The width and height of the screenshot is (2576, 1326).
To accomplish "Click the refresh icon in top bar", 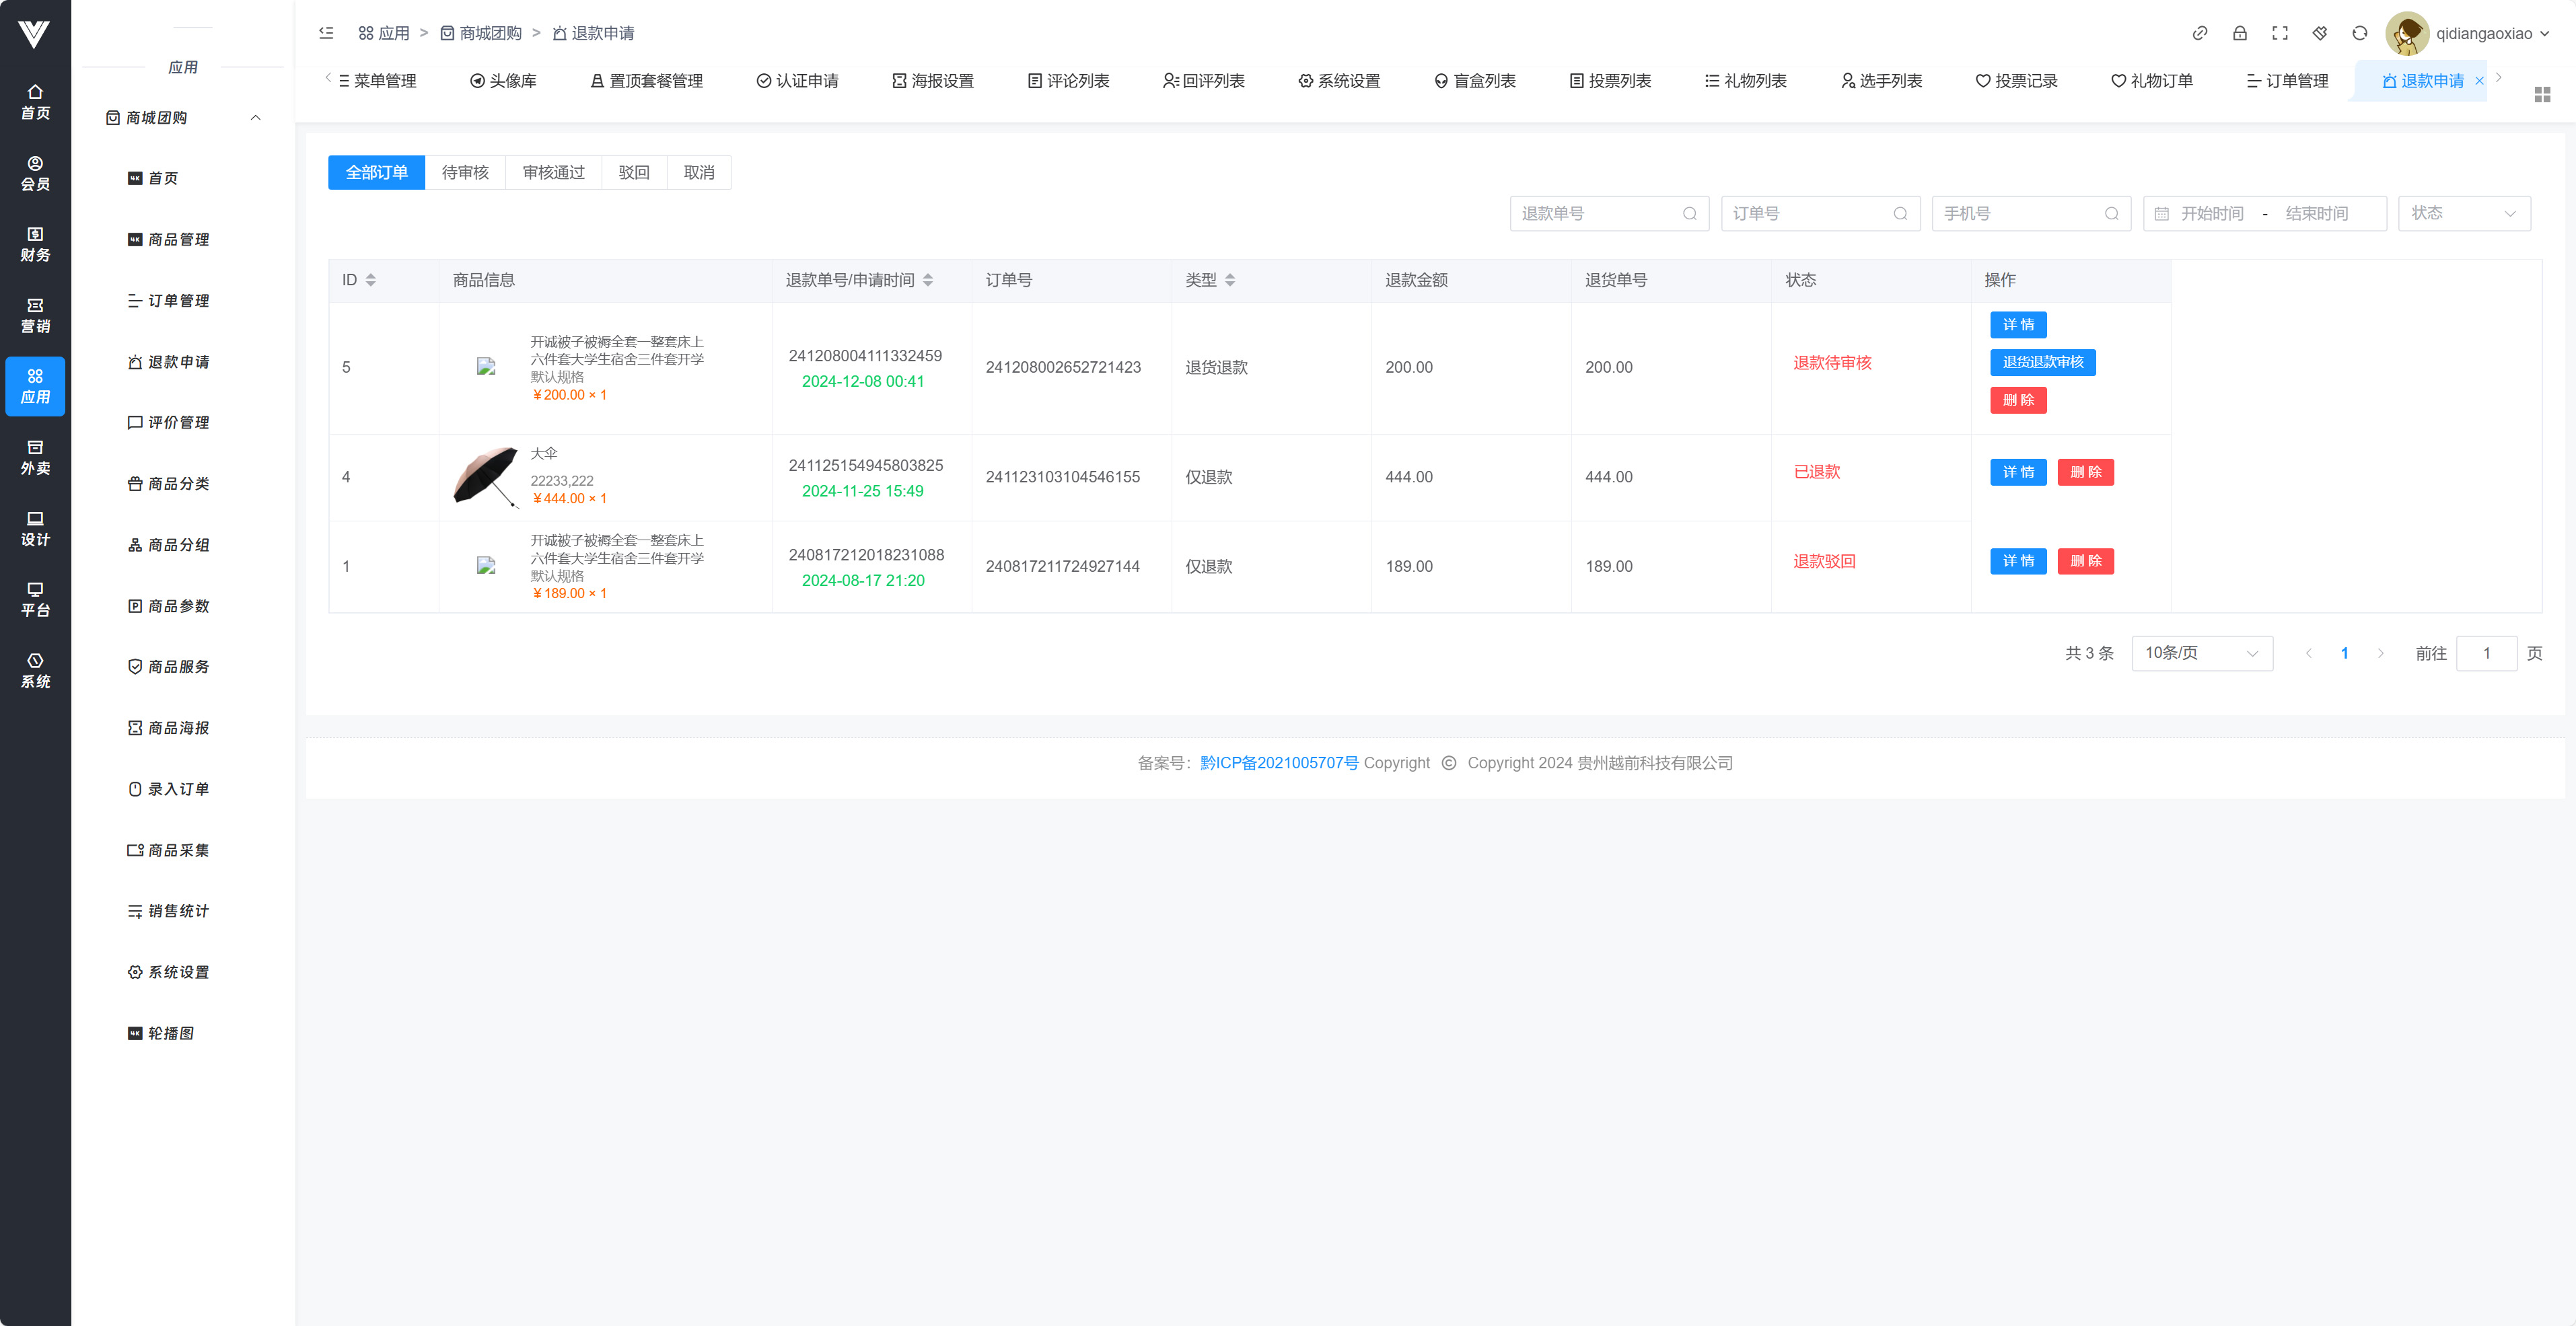I will point(2360,33).
